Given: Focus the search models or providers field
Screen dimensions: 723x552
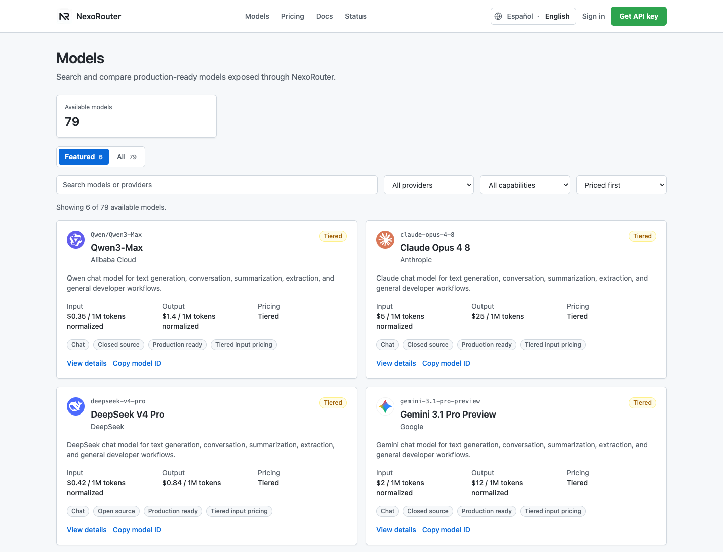Looking at the screenshot, I should coord(217,185).
